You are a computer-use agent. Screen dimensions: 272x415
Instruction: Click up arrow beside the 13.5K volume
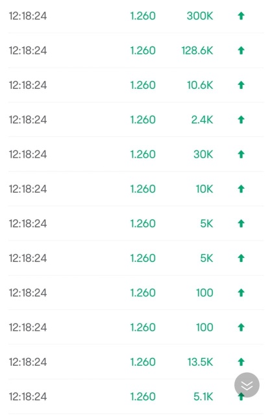(241, 362)
